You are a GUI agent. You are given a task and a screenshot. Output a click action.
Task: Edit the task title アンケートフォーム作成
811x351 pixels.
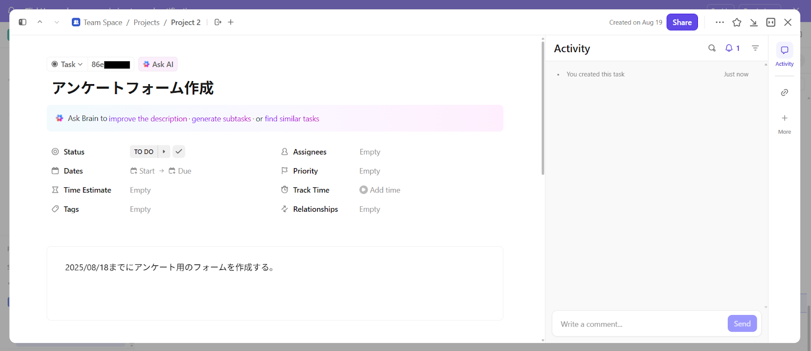point(133,88)
